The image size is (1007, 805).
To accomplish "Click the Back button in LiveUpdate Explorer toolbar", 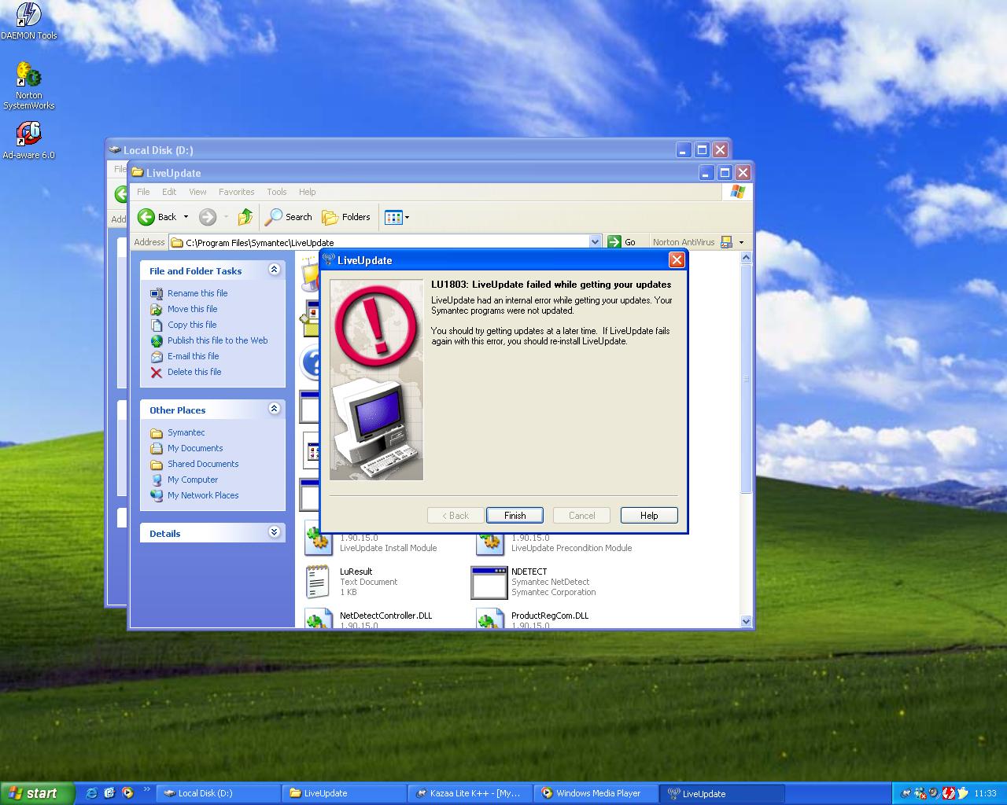I will coord(157,217).
